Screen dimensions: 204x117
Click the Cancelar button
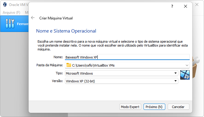(x=178, y=107)
